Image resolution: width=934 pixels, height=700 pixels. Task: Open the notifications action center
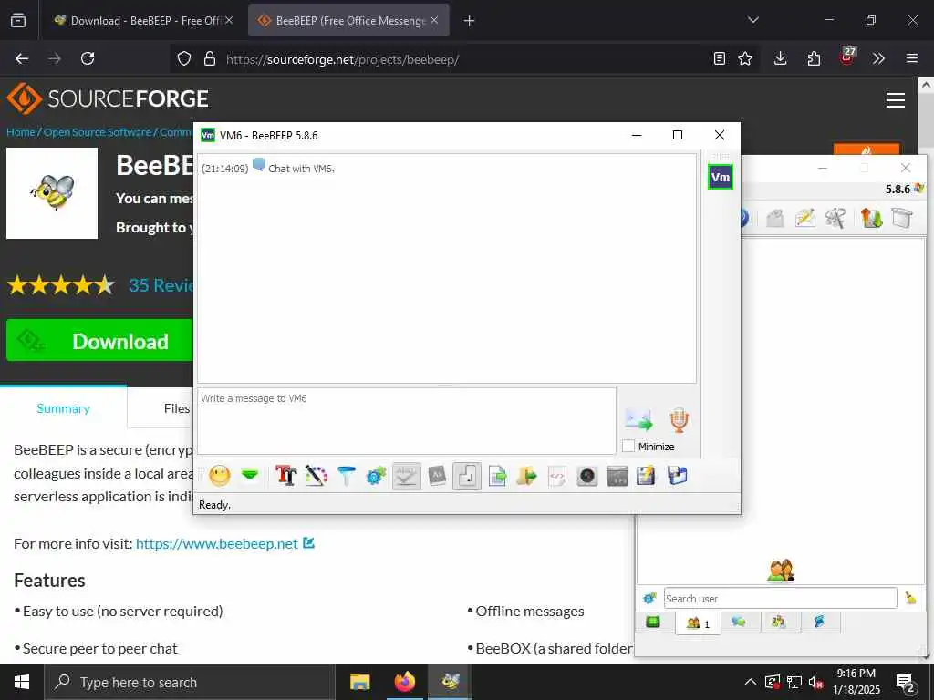click(906, 682)
